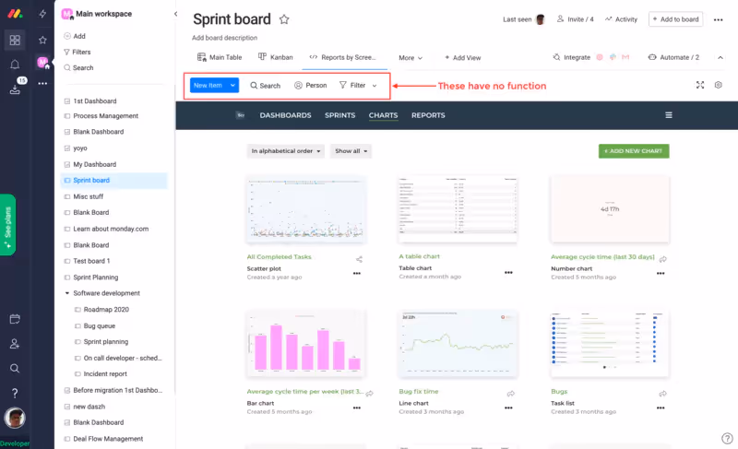The image size is (738, 449).
Task: Toggle fullscreen view icon
Action: pyautogui.click(x=700, y=85)
